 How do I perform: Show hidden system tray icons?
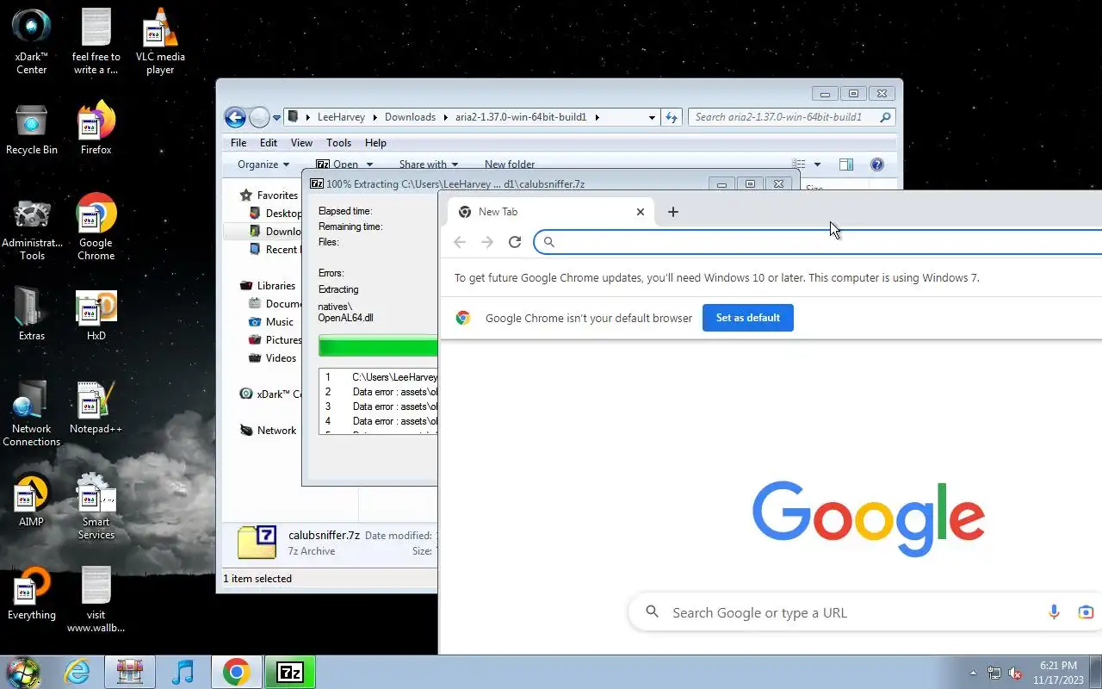click(973, 673)
